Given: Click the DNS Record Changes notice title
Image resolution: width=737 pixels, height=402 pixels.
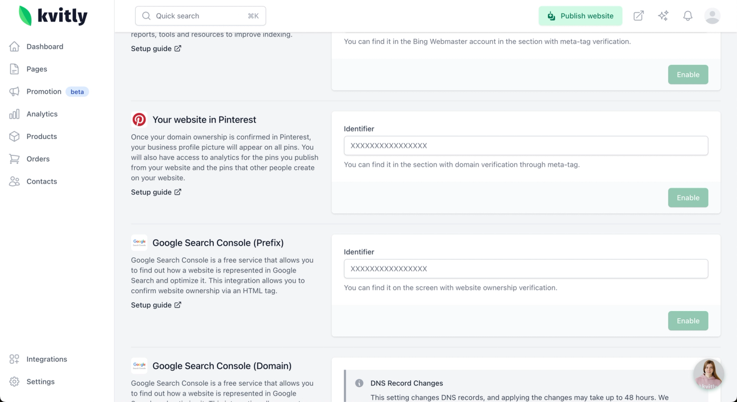Looking at the screenshot, I should click(x=407, y=383).
